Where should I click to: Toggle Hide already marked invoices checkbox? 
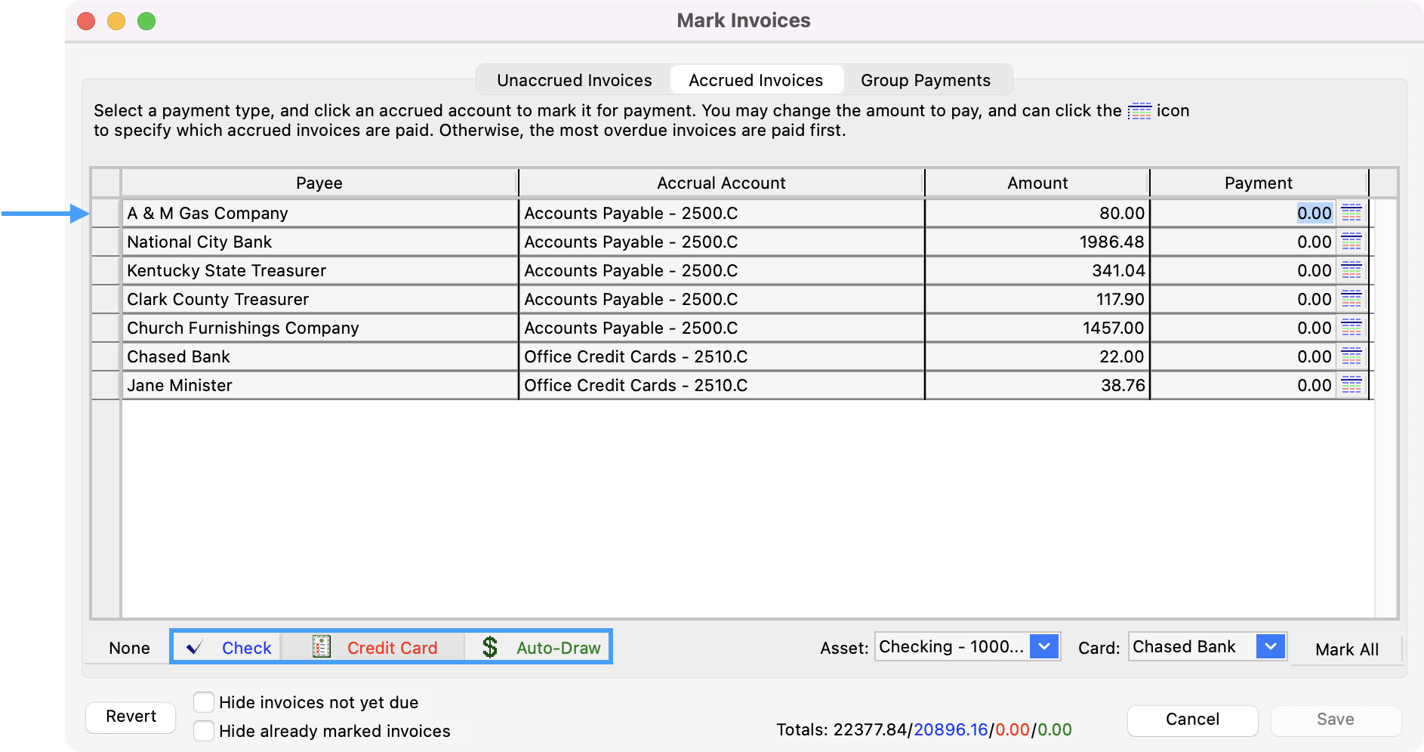coord(204,731)
